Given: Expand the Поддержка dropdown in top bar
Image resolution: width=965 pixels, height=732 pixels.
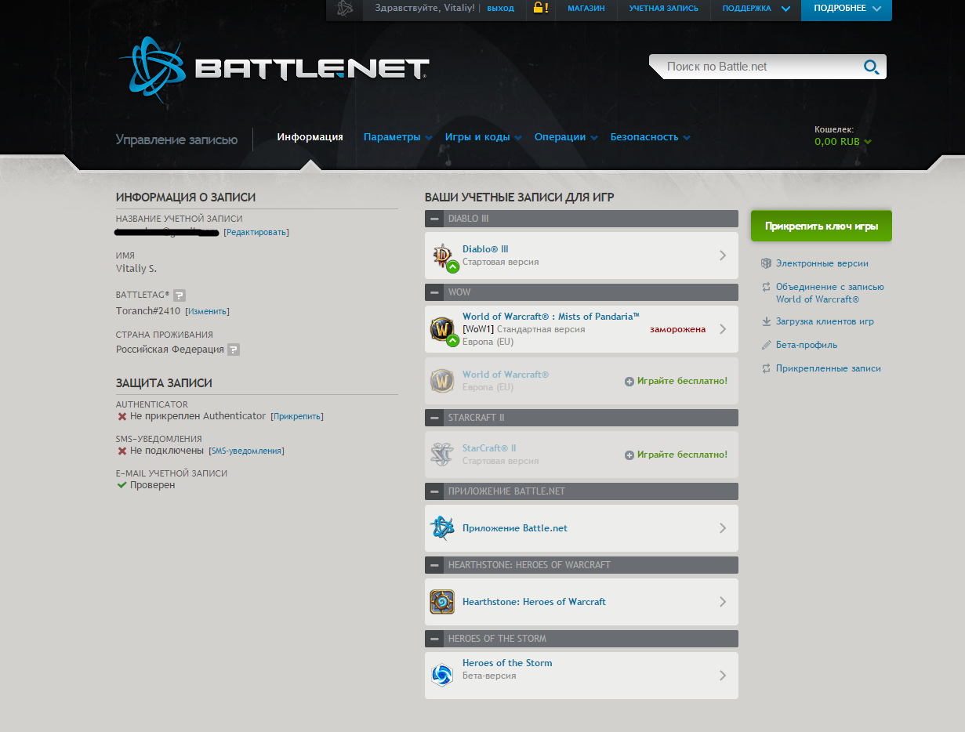Looking at the screenshot, I should point(756,9).
